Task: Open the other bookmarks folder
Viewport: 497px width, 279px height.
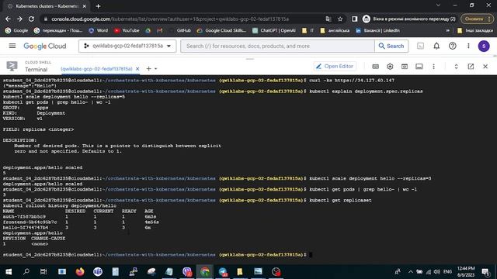Action: 475,30
